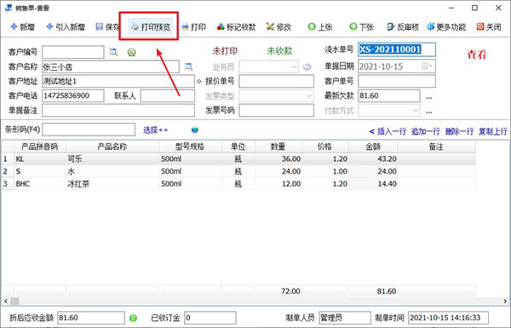Click the 引入新增 toolbar button

coord(66,26)
